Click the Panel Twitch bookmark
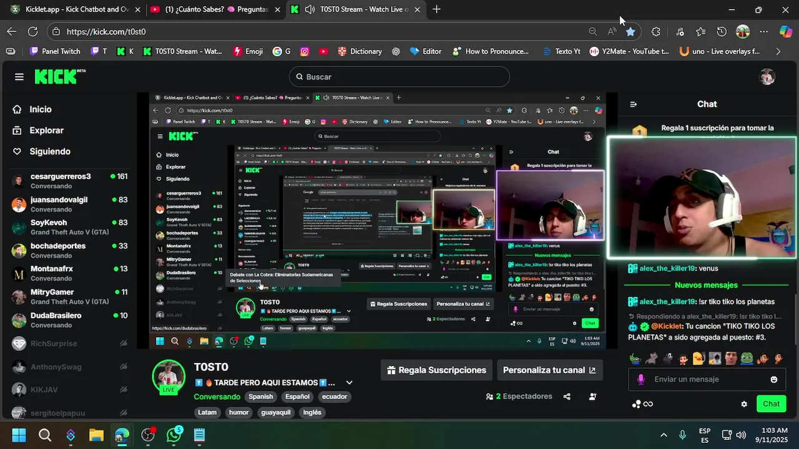This screenshot has width=799, height=449. [55, 52]
